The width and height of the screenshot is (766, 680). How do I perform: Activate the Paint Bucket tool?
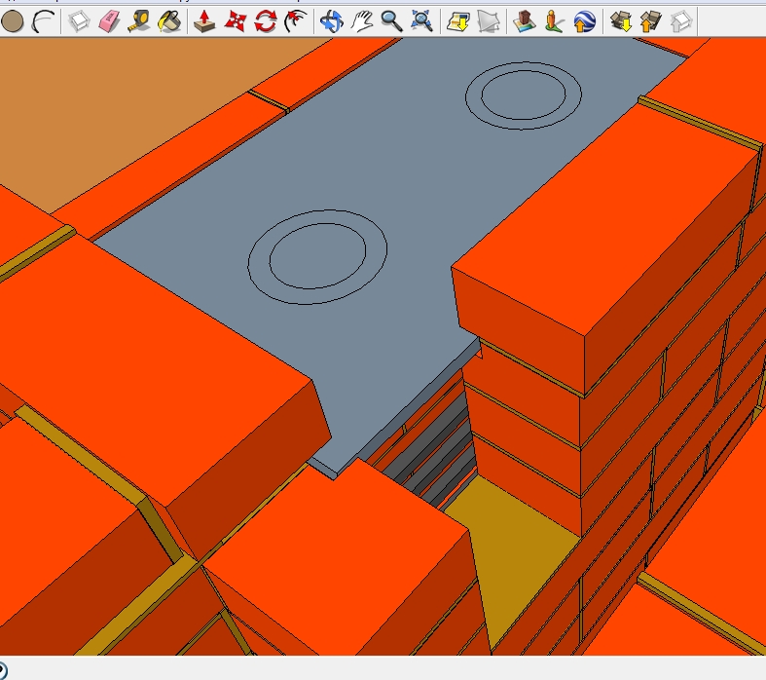pos(168,20)
